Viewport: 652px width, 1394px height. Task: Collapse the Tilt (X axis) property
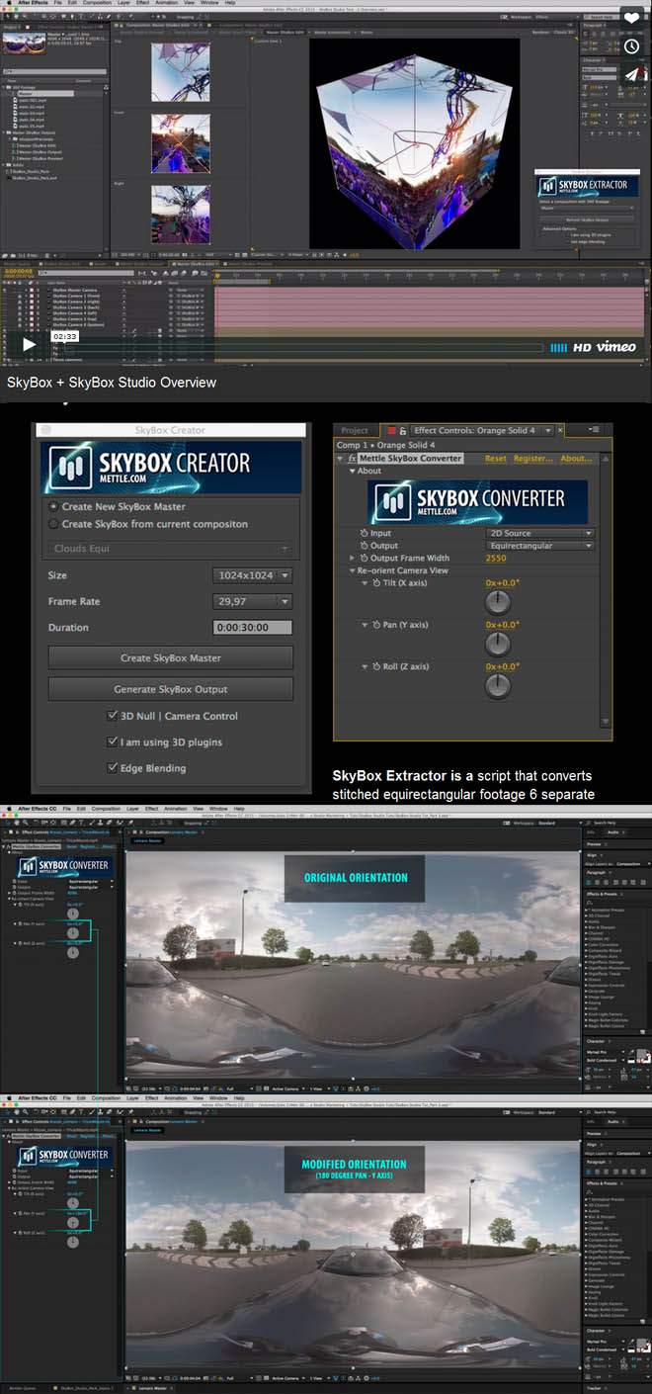(365, 584)
